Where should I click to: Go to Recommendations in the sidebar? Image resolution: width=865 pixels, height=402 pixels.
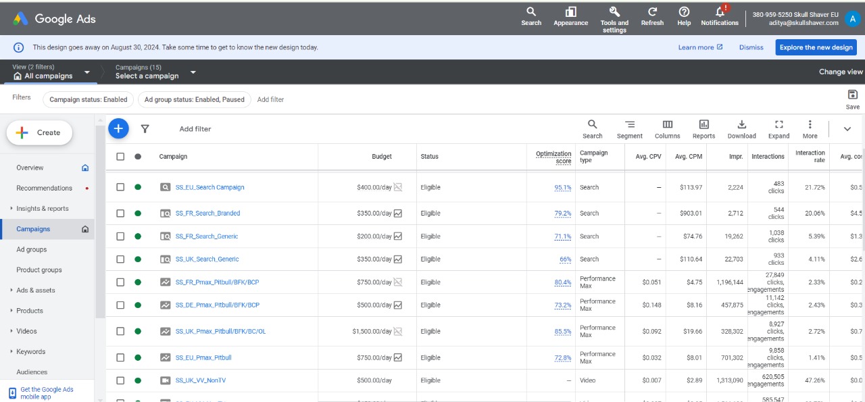tap(44, 189)
